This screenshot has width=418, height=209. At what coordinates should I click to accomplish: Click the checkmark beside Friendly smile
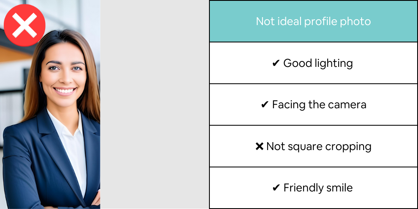pos(276,189)
